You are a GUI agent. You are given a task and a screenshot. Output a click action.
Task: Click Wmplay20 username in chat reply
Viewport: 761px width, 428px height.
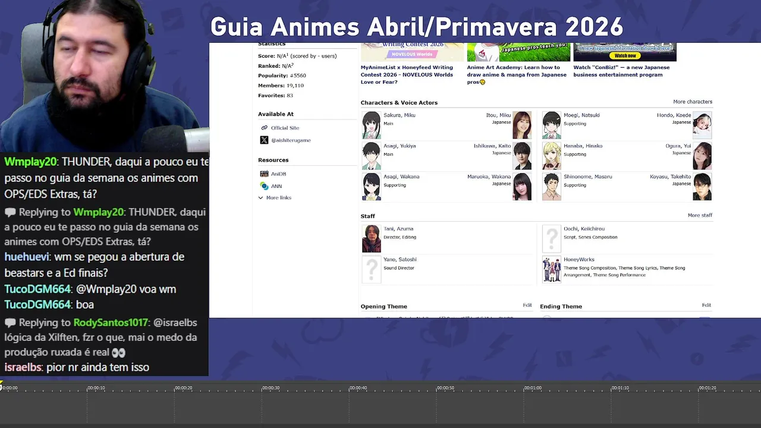(x=98, y=212)
